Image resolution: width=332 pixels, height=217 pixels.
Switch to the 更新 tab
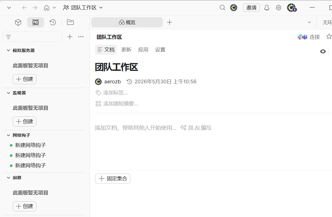click(126, 50)
